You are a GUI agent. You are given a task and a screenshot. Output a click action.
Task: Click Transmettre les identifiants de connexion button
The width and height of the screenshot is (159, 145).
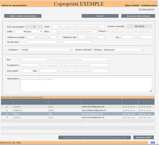click(95, 138)
